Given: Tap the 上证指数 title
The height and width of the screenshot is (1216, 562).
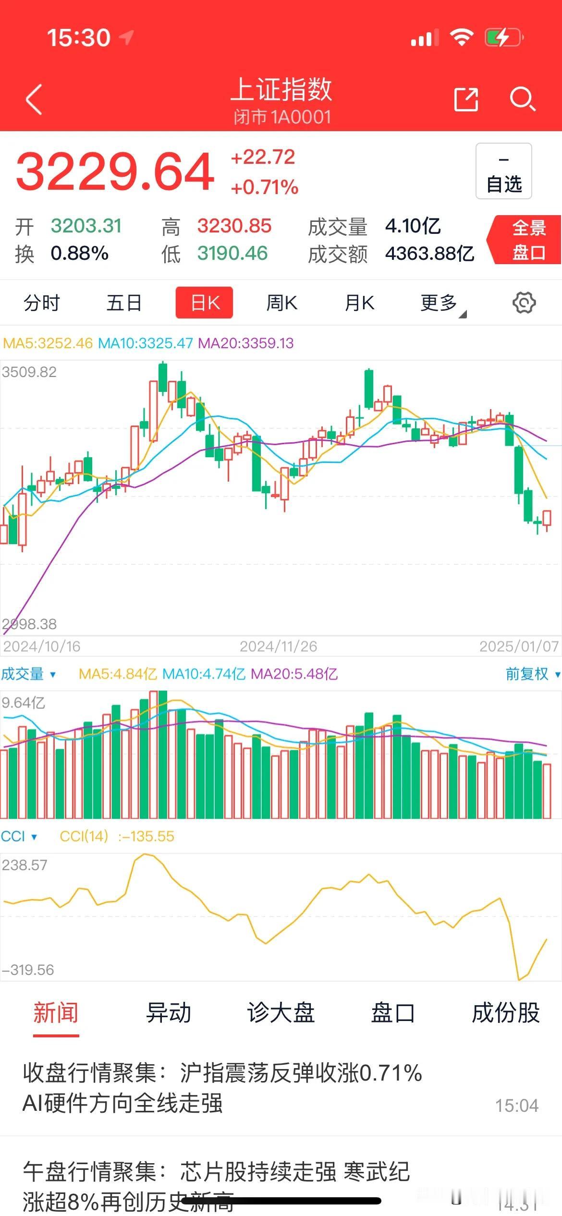Looking at the screenshot, I should tap(281, 89).
